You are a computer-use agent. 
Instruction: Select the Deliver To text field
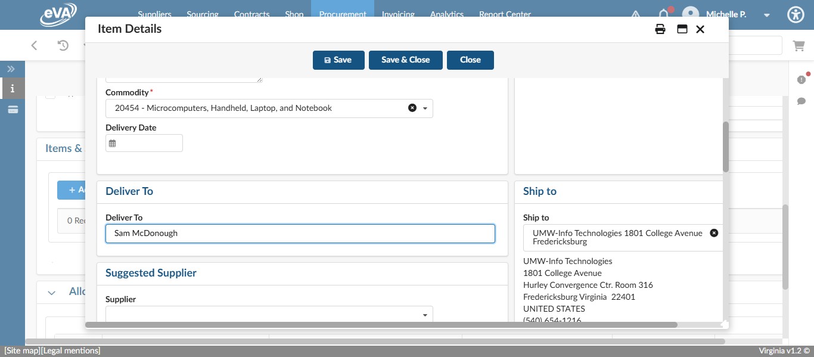point(300,233)
